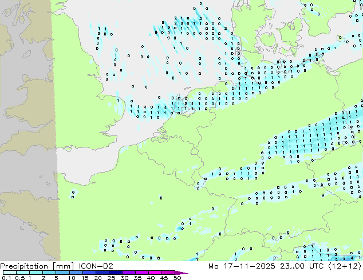
Task: Click the 0.1–0.5 mm legend color swatch
Action: pyautogui.click(x=10, y=273)
